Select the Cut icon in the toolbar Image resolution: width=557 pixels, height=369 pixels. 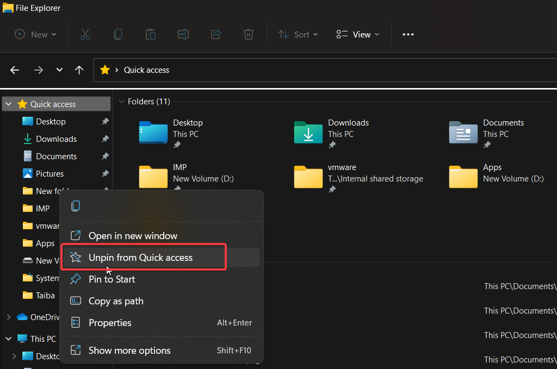pyautogui.click(x=85, y=34)
